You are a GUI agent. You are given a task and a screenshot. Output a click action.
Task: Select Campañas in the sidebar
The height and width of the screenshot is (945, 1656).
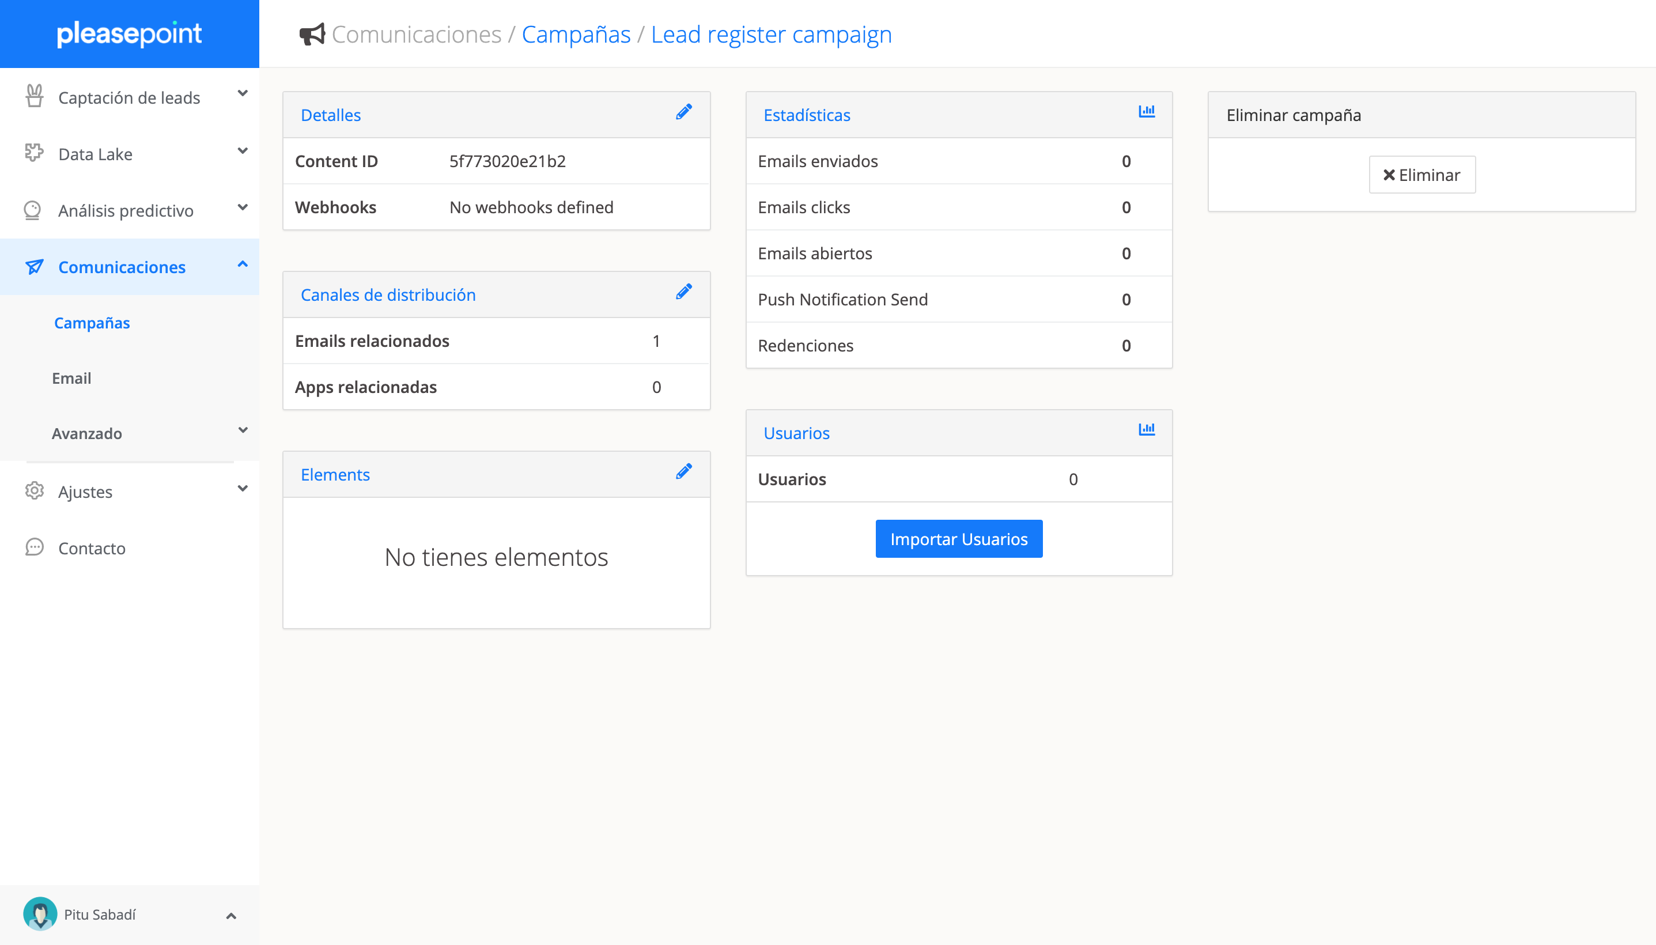[92, 323]
